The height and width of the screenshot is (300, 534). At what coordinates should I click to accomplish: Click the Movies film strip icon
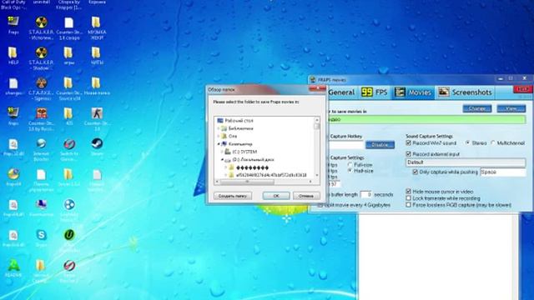click(x=400, y=92)
